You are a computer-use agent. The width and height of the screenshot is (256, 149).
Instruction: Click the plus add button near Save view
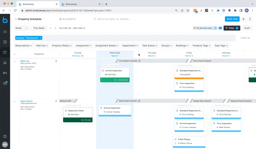point(243,19)
